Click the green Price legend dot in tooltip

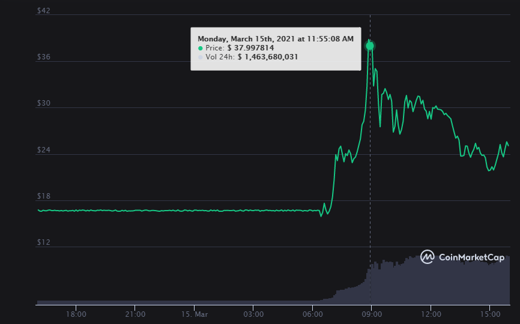201,49
